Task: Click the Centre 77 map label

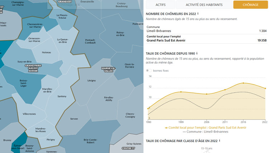Action: pyautogui.click(x=128, y=148)
